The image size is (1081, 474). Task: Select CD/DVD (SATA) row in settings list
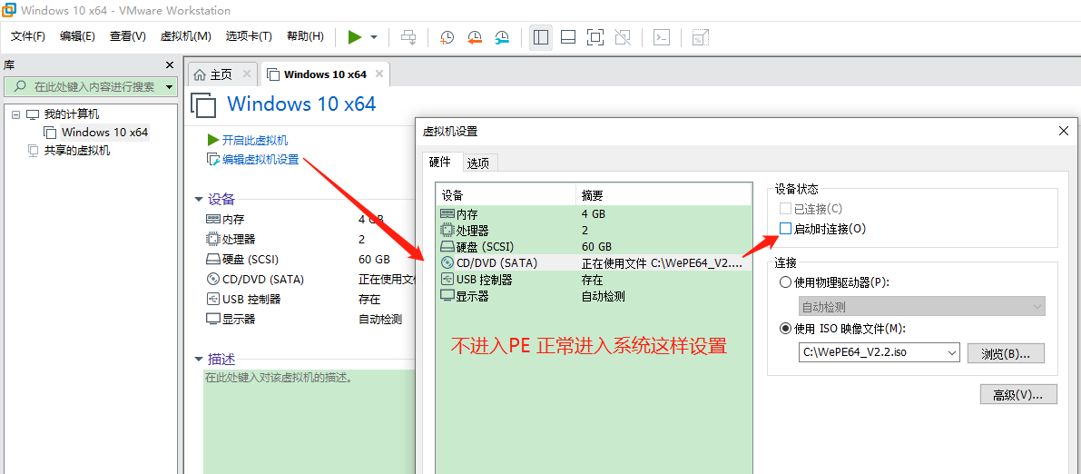tap(595, 262)
